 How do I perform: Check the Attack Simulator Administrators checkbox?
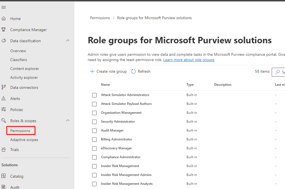pyautogui.click(x=94, y=95)
